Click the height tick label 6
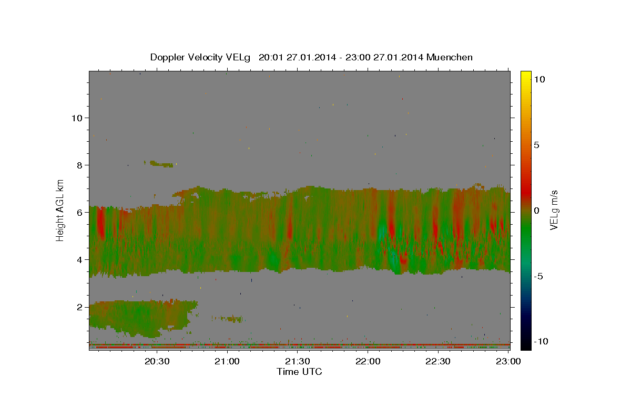This screenshot has width=631, height=420. pyautogui.click(x=79, y=212)
